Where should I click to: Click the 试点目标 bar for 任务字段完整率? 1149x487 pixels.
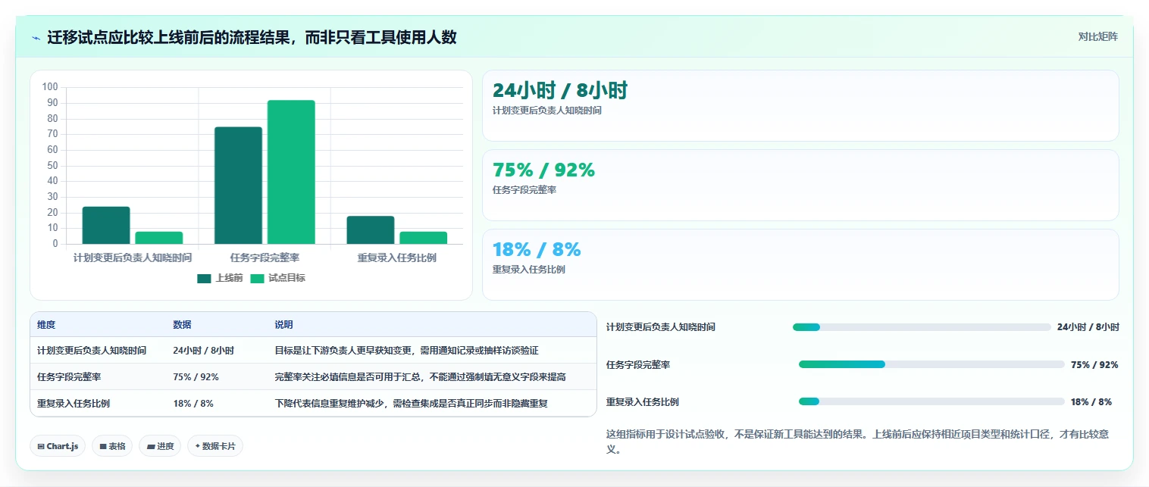(291, 172)
